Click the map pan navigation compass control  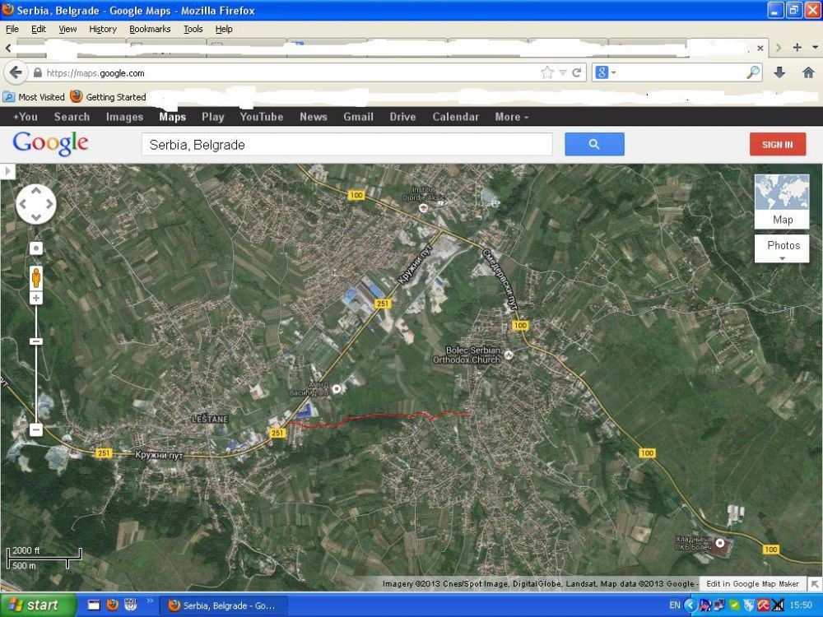click(x=35, y=204)
